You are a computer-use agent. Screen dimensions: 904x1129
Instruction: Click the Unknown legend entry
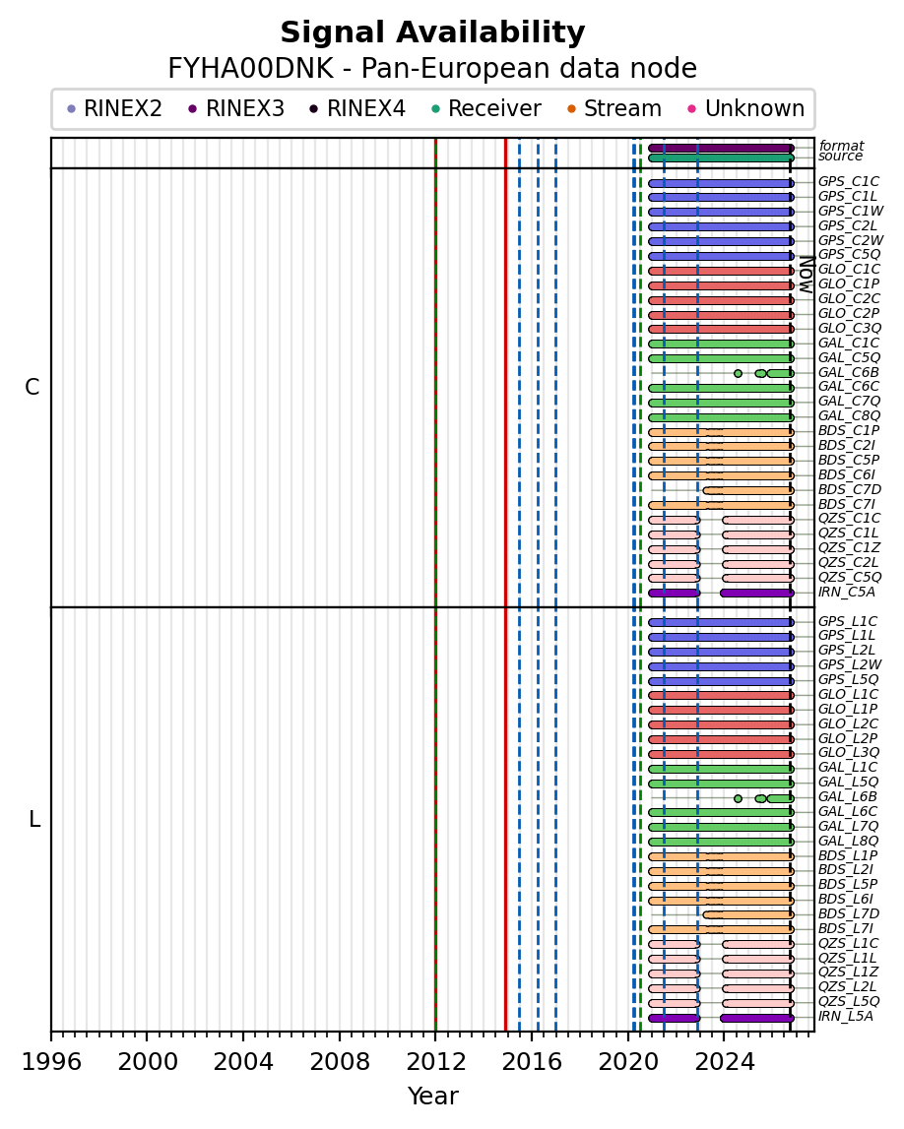pos(745,108)
